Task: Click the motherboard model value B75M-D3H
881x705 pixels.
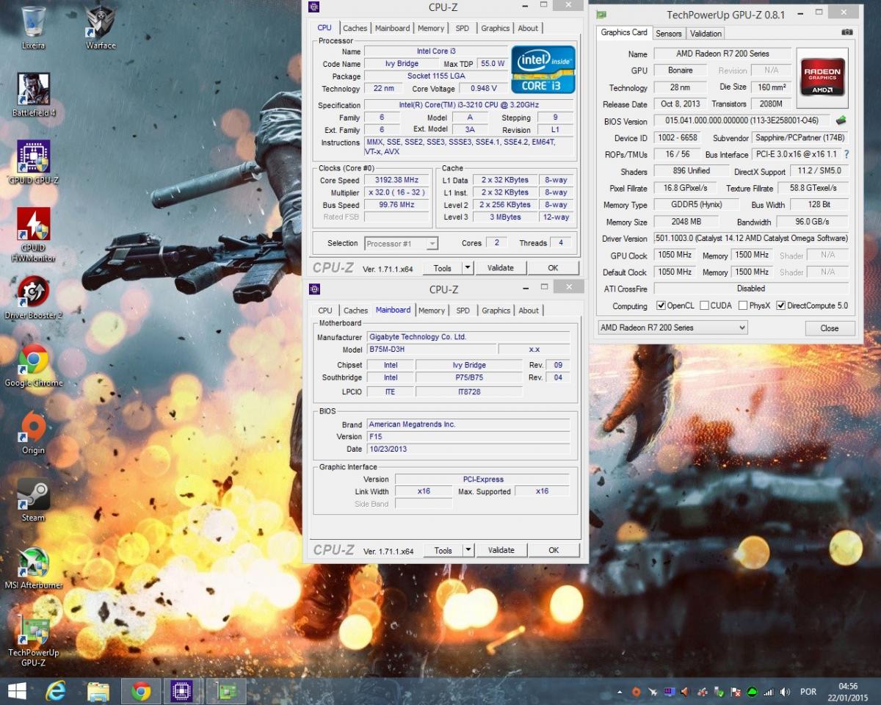Action: coord(431,350)
